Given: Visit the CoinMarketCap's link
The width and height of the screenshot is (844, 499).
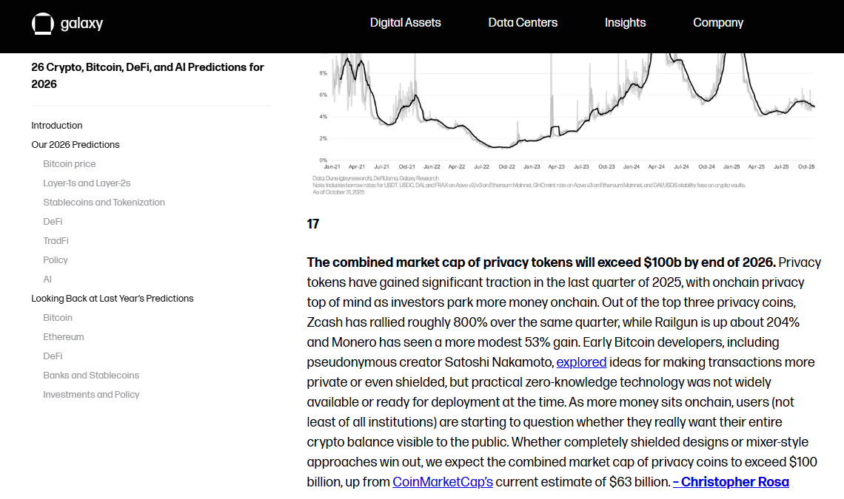Looking at the screenshot, I should point(442,481).
